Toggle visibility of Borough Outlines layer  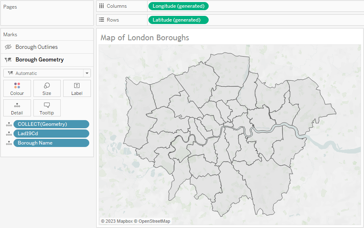(x=8, y=47)
